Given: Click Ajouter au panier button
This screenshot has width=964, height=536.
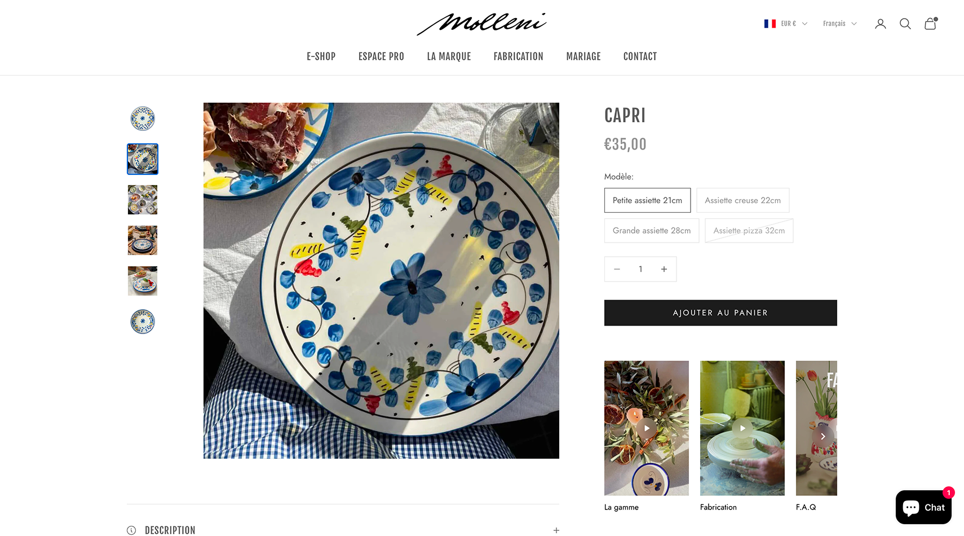Looking at the screenshot, I should (720, 313).
